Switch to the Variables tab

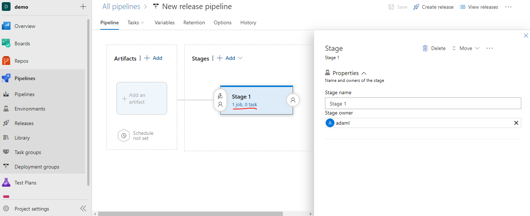(165, 22)
